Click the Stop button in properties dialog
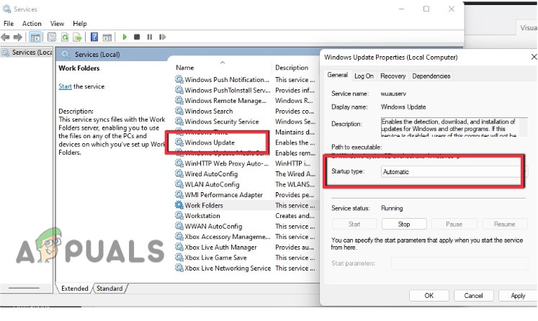This screenshot has height=321, width=538. click(404, 224)
